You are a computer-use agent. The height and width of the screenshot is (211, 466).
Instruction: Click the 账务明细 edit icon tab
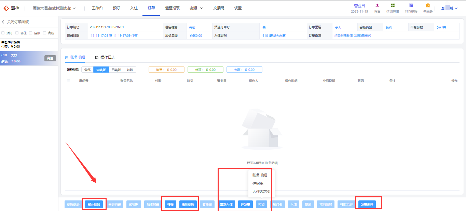tap(67, 58)
